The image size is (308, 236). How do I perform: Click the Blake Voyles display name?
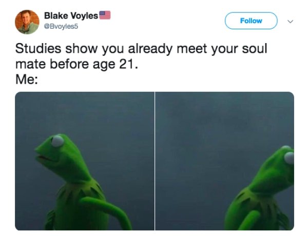(x=71, y=15)
